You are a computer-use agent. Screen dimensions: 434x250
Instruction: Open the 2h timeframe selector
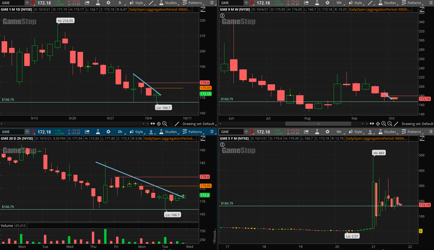(x=120, y=132)
